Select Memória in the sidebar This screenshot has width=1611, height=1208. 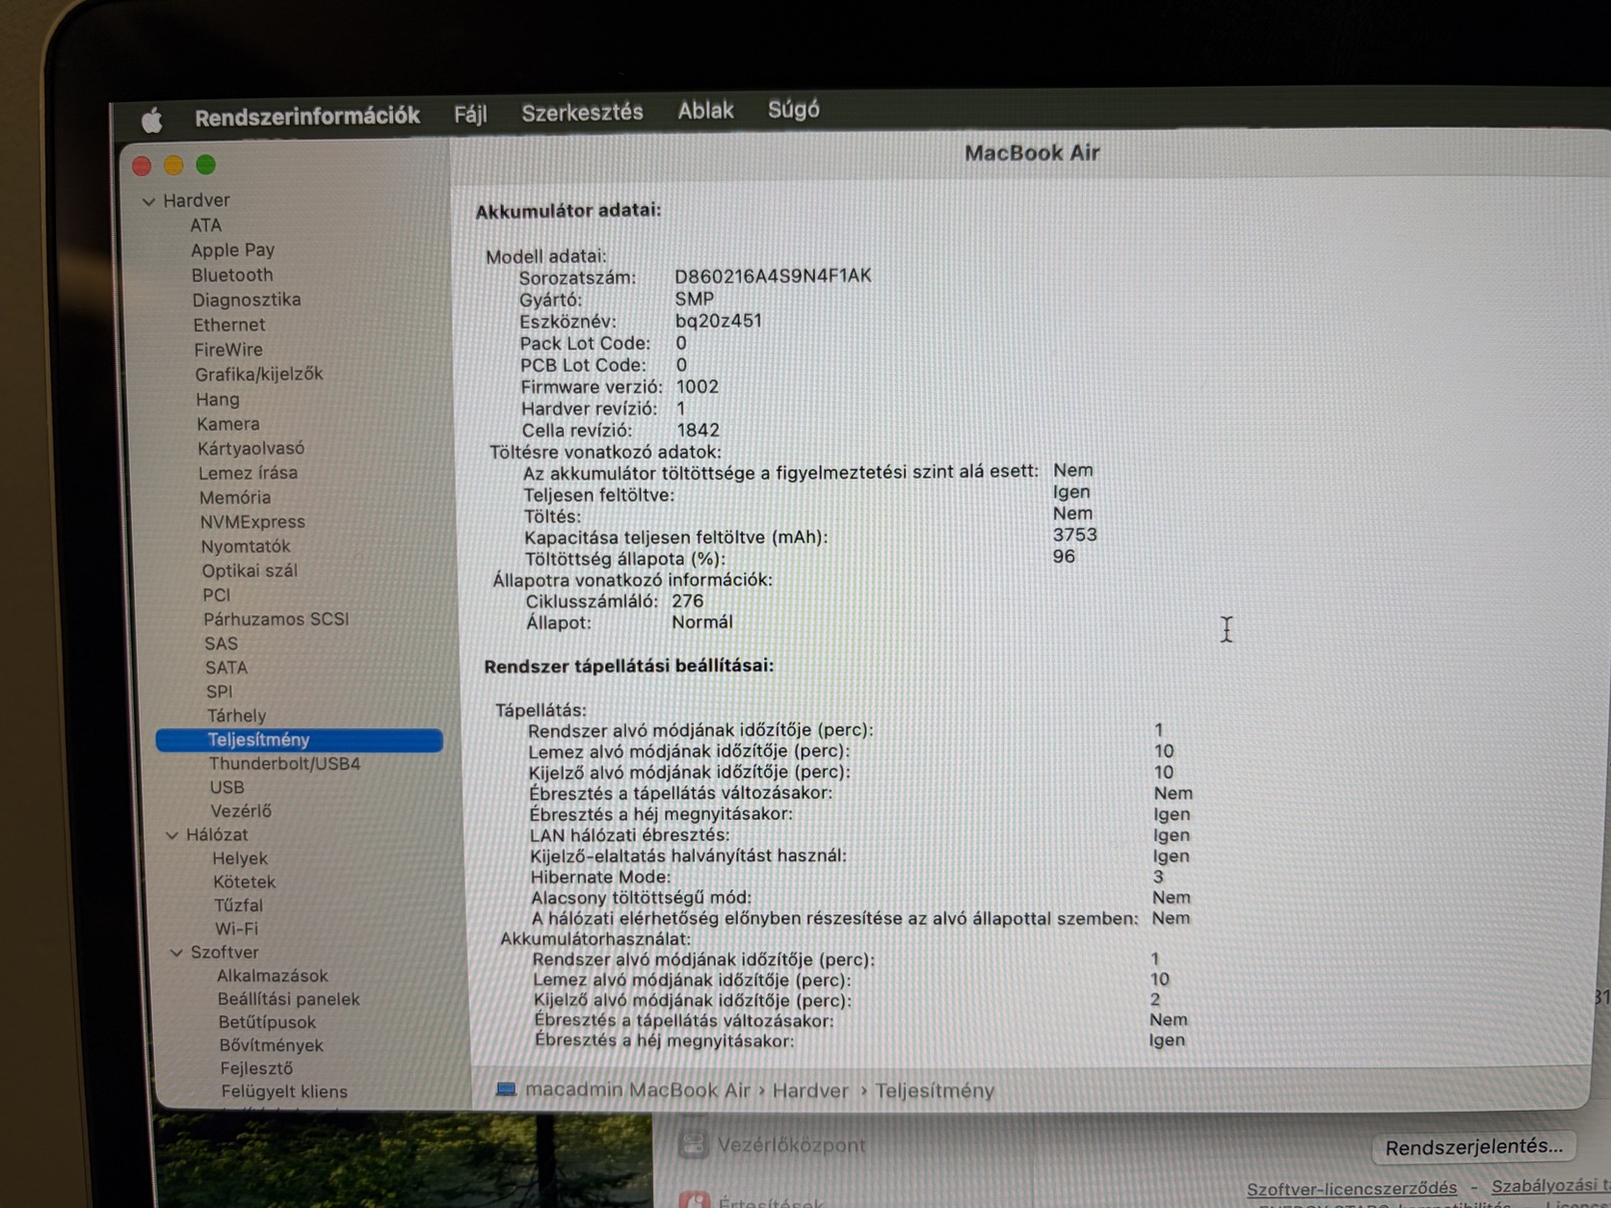(x=235, y=498)
